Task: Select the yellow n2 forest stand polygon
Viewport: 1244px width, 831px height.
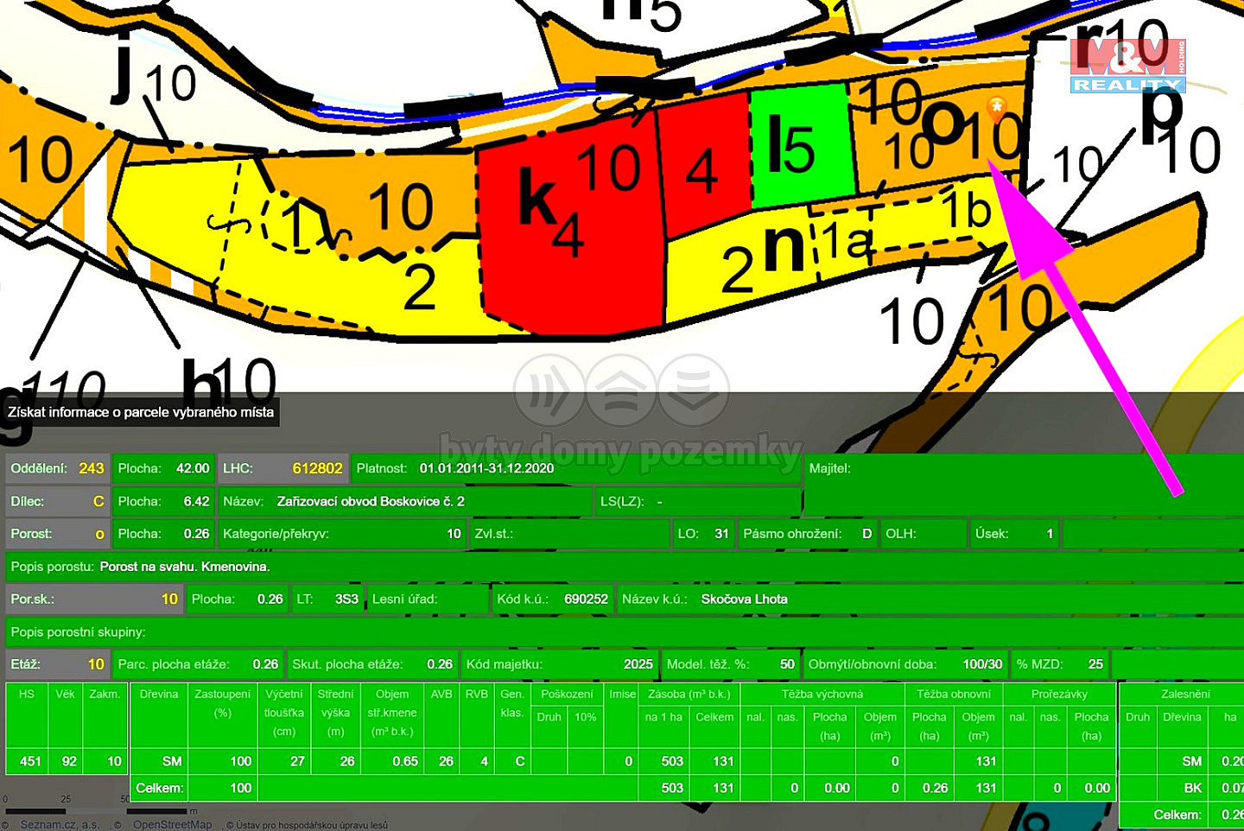Action: pos(743,268)
